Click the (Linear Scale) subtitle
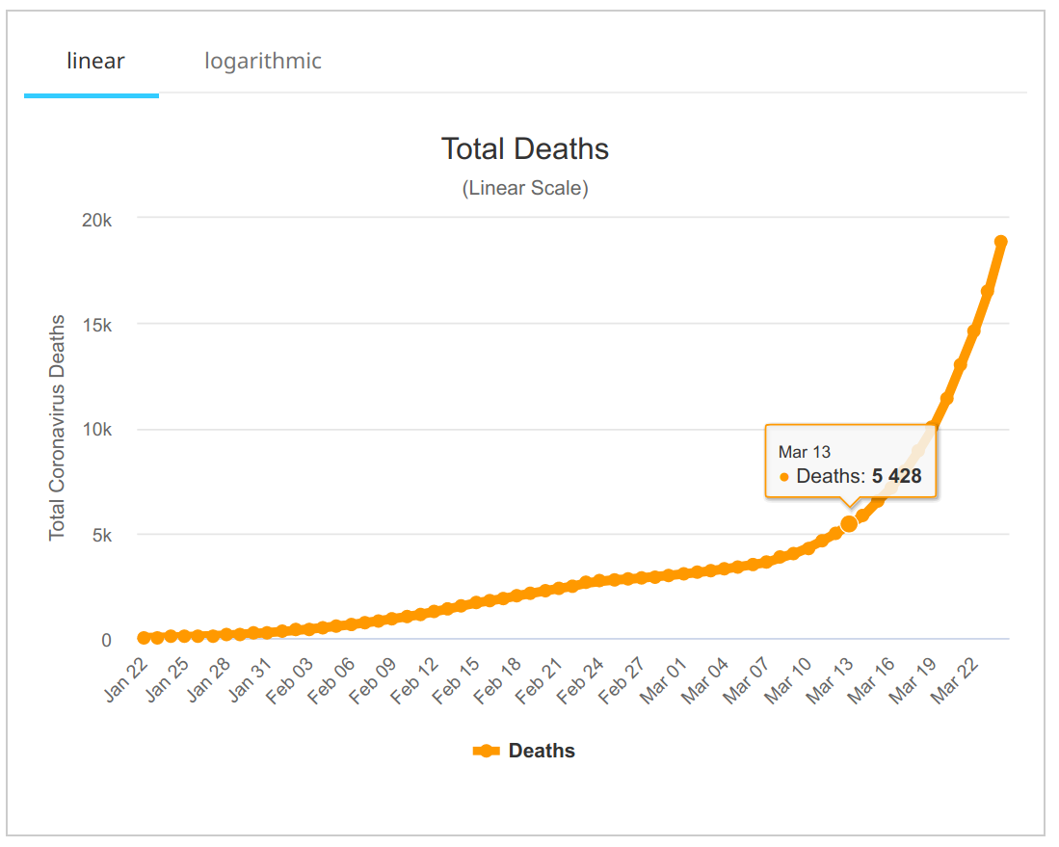1059x847 pixels. (x=524, y=188)
